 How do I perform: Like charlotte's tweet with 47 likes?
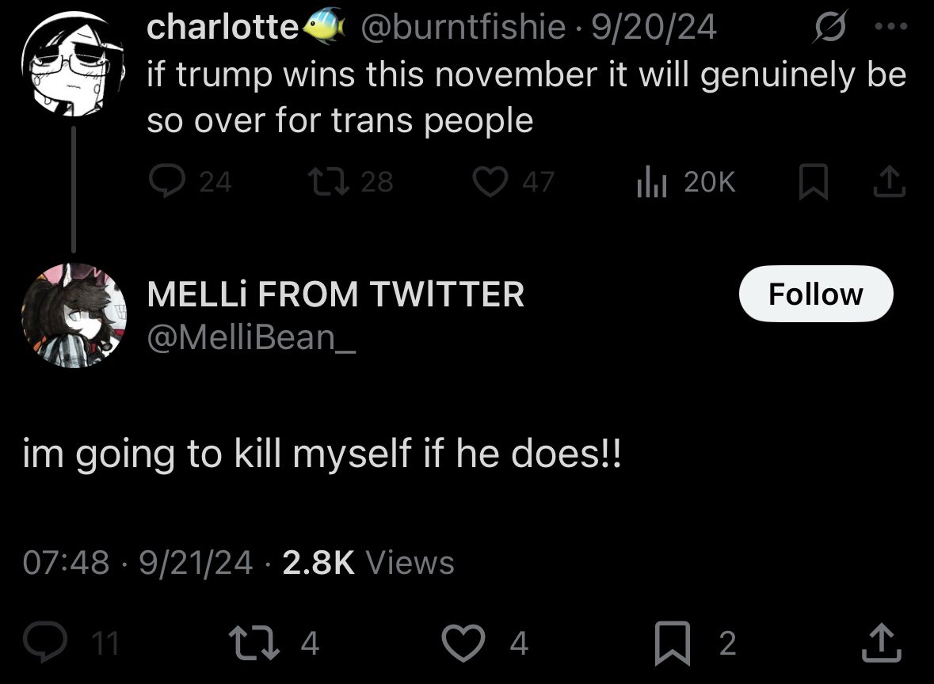click(513, 181)
